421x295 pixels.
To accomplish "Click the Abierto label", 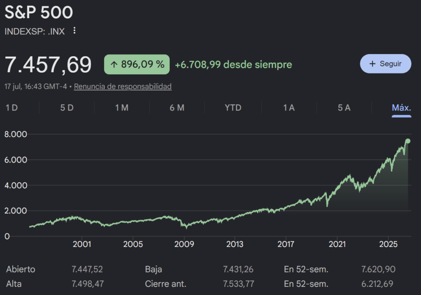I will click(21, 269).
